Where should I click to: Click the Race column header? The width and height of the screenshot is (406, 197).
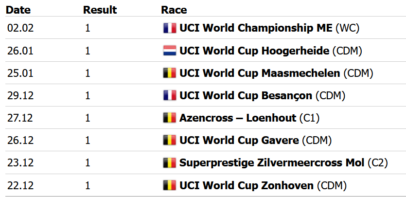point(174,10)
